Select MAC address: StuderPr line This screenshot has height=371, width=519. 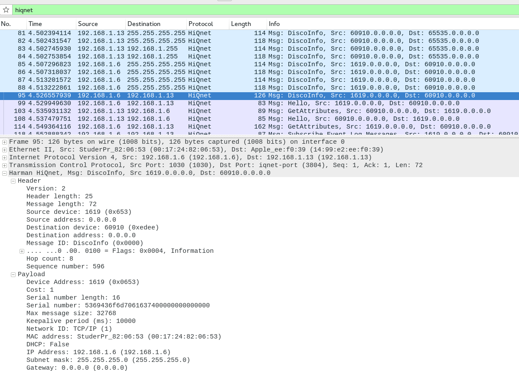coord(124,337)
